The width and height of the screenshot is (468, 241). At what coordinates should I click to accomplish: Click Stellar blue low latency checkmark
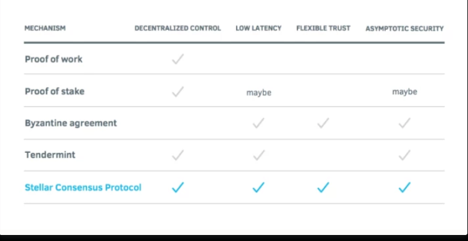[x=258, y=188]
